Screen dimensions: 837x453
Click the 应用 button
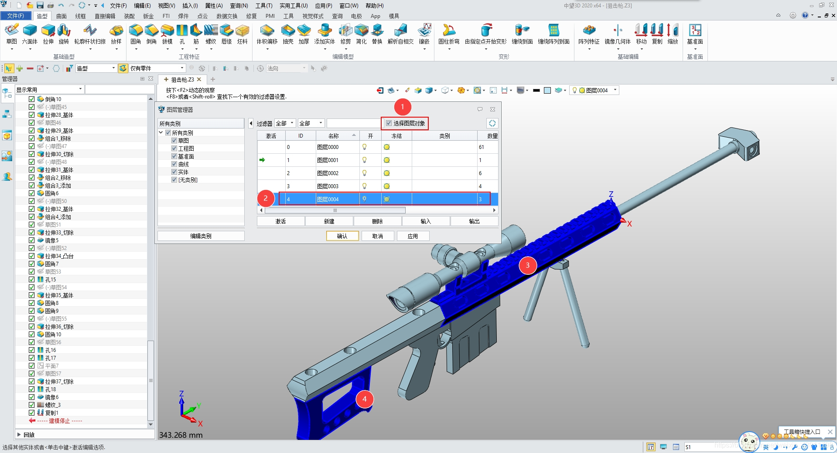click(x=413, y=236)
